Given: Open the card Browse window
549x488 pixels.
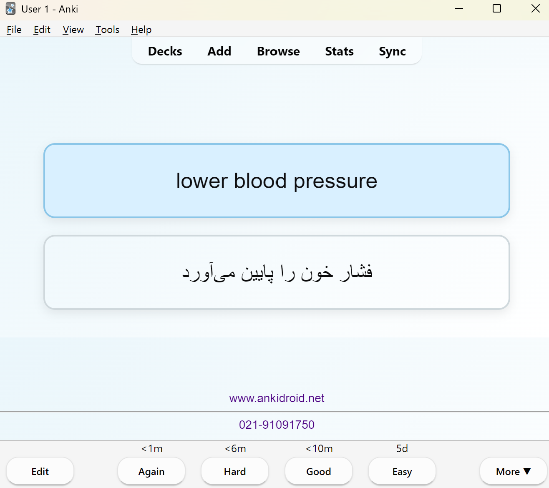Looking at the screenshot, I should [278, 51].
